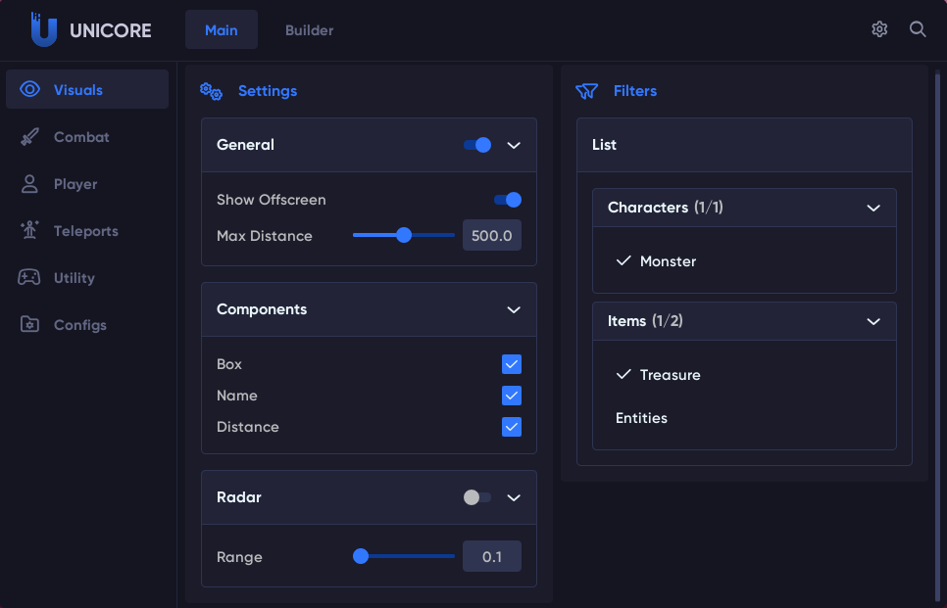Turn off Show Offscreen toggle
Viewport: 947px width, 608px height.
507,200
